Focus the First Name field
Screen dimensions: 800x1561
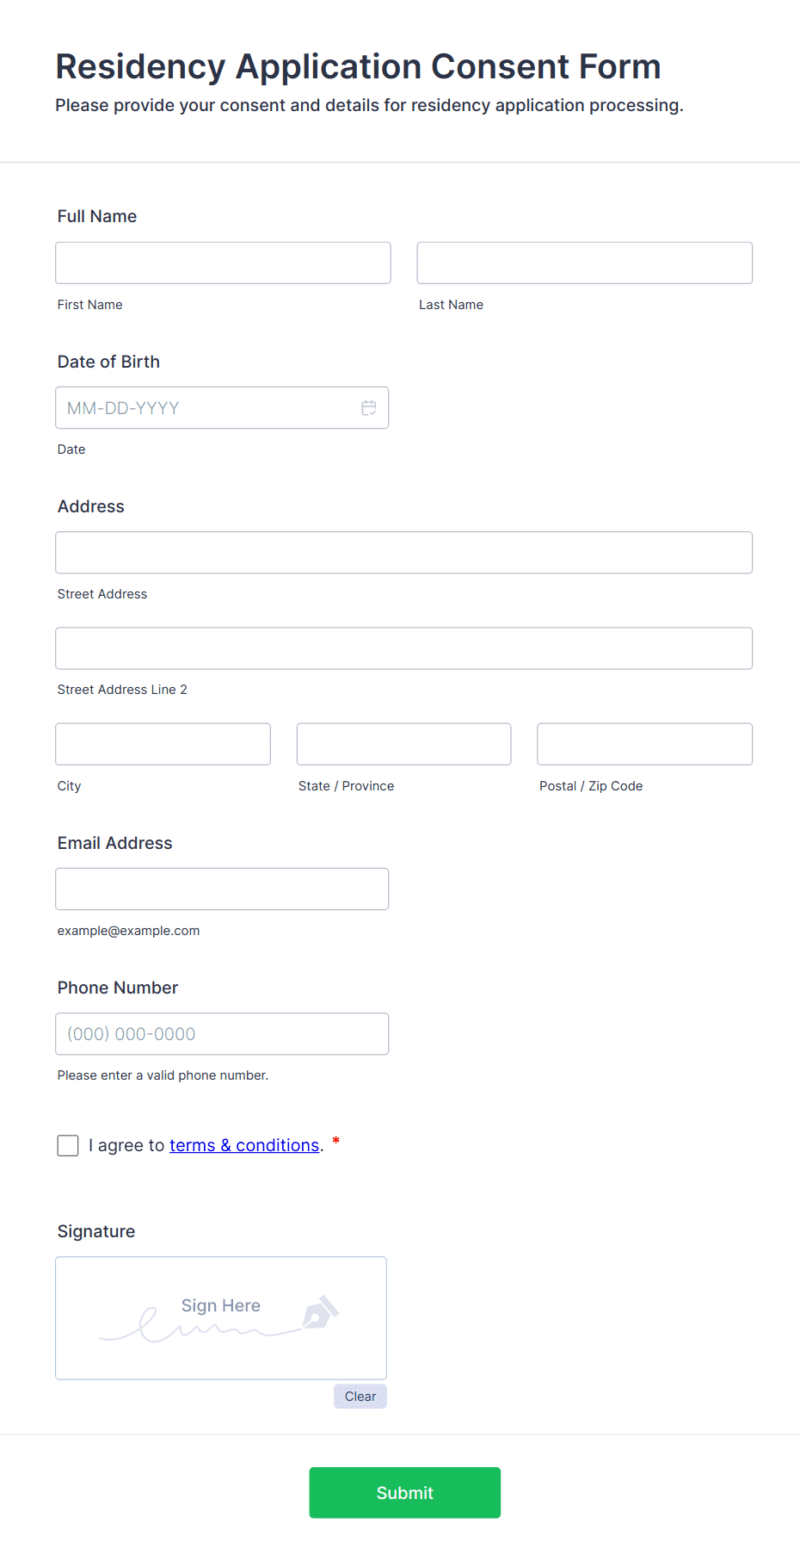(223, 263)
